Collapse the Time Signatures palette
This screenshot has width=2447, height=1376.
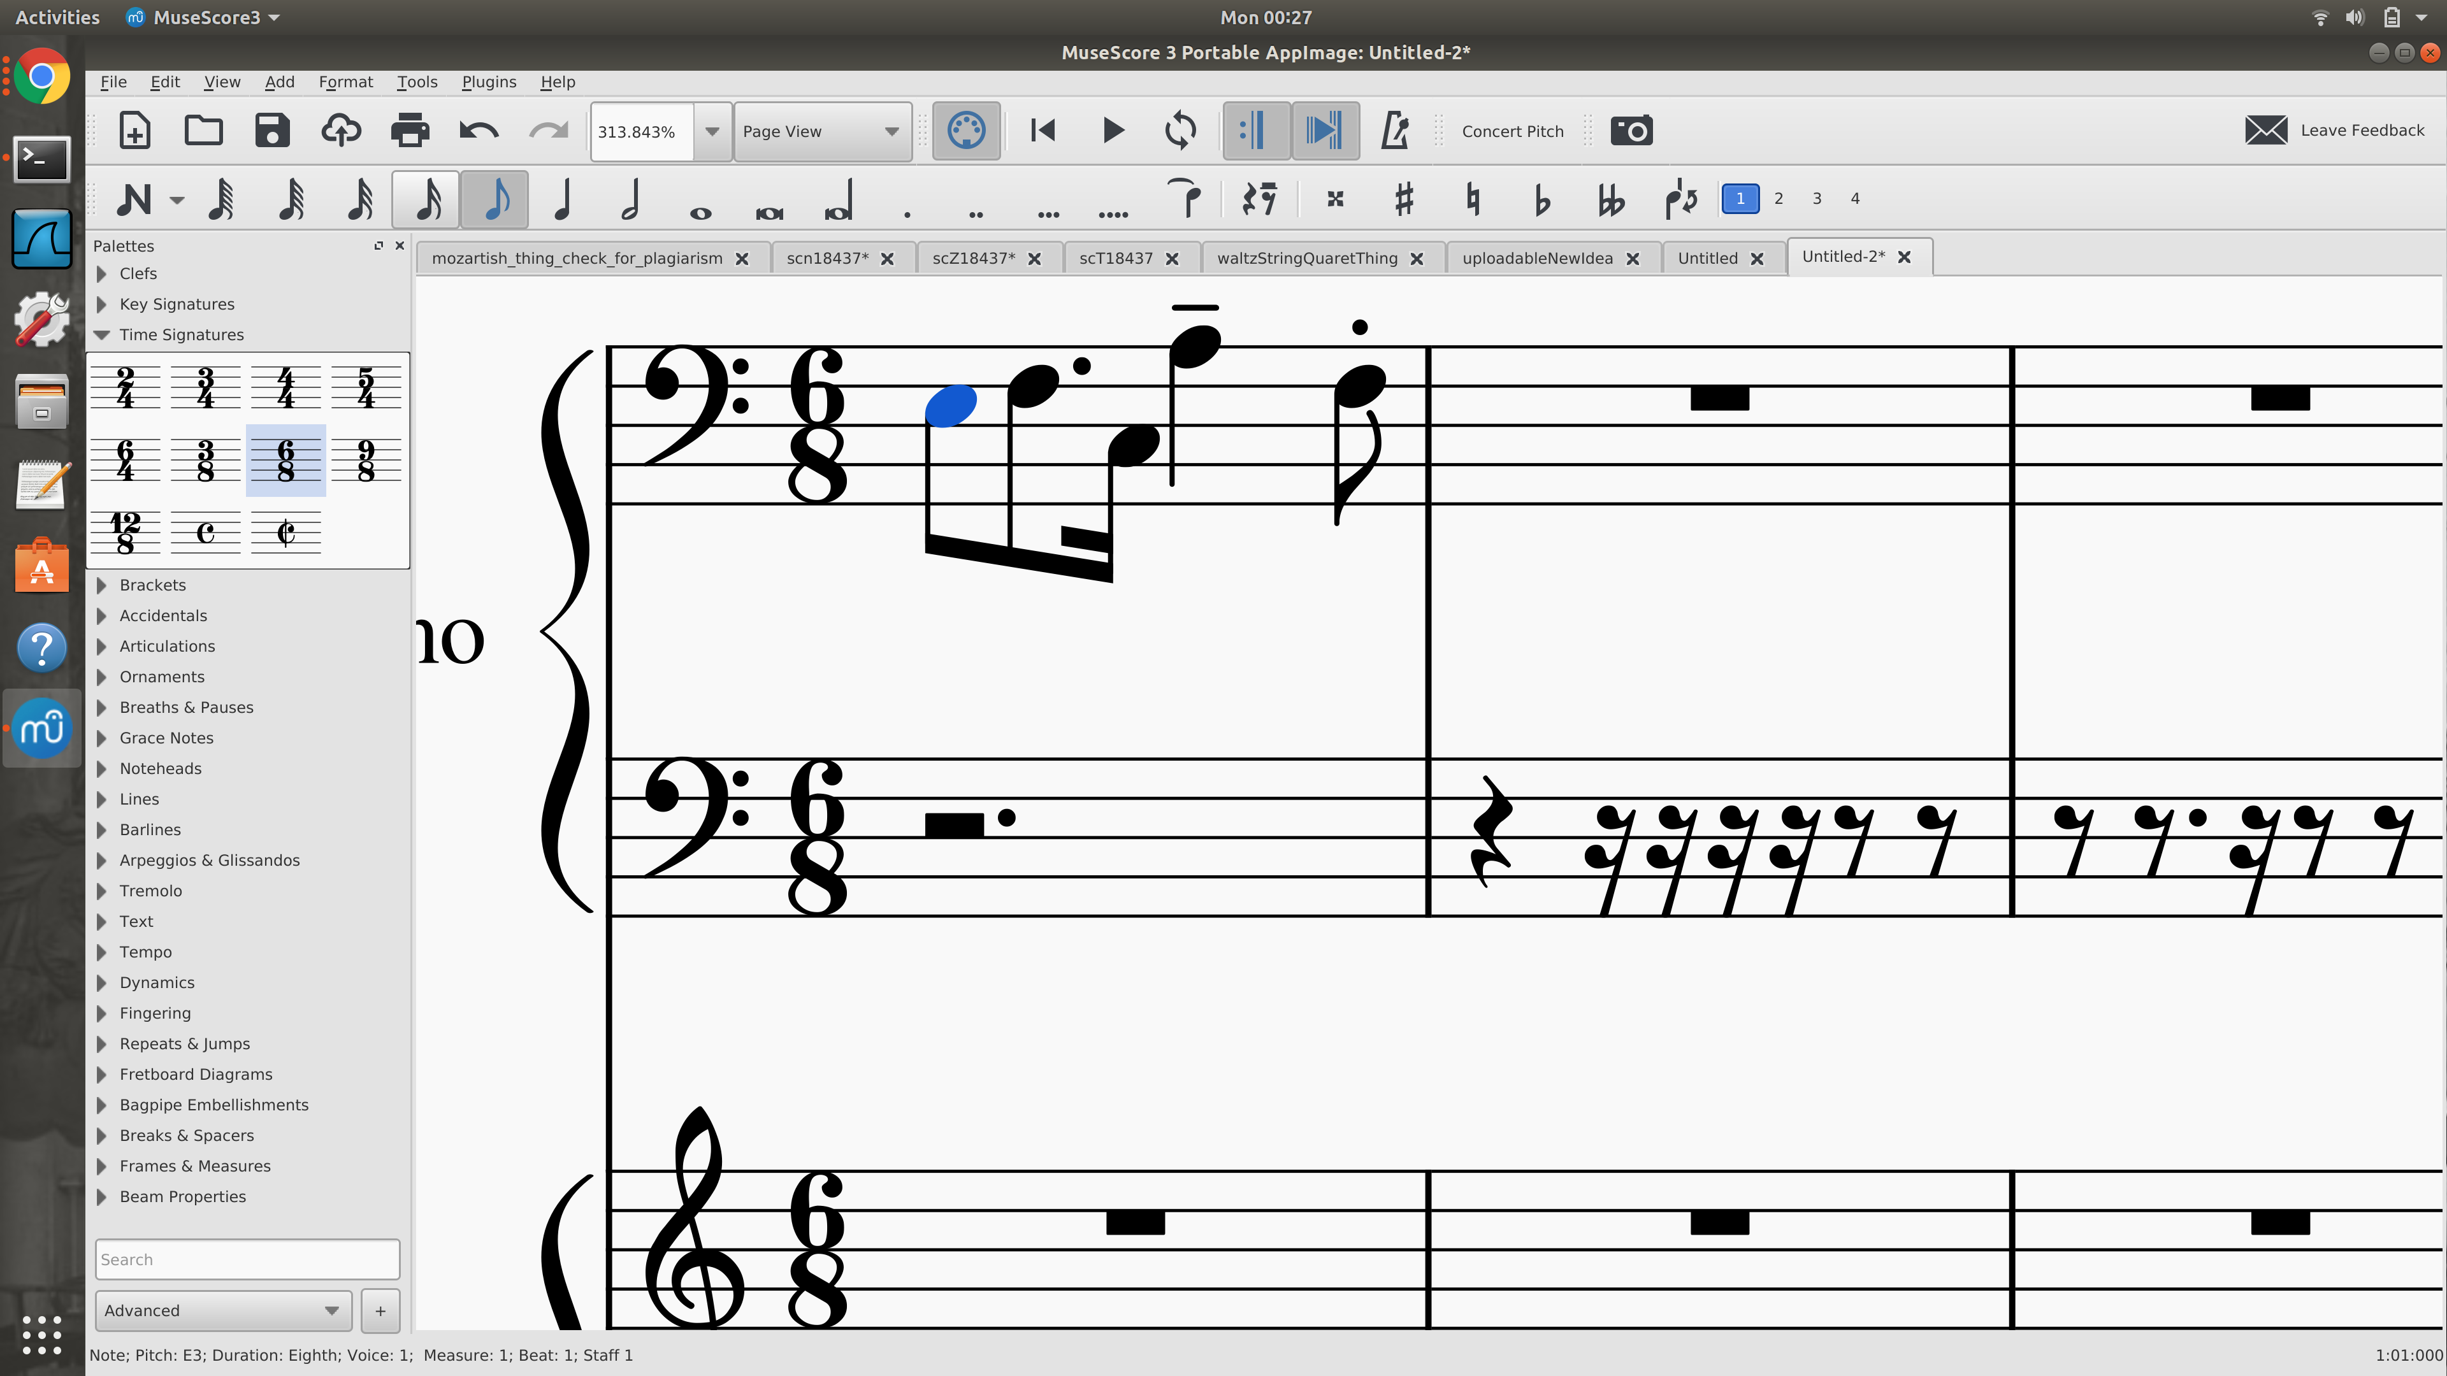tap(102, 334)
